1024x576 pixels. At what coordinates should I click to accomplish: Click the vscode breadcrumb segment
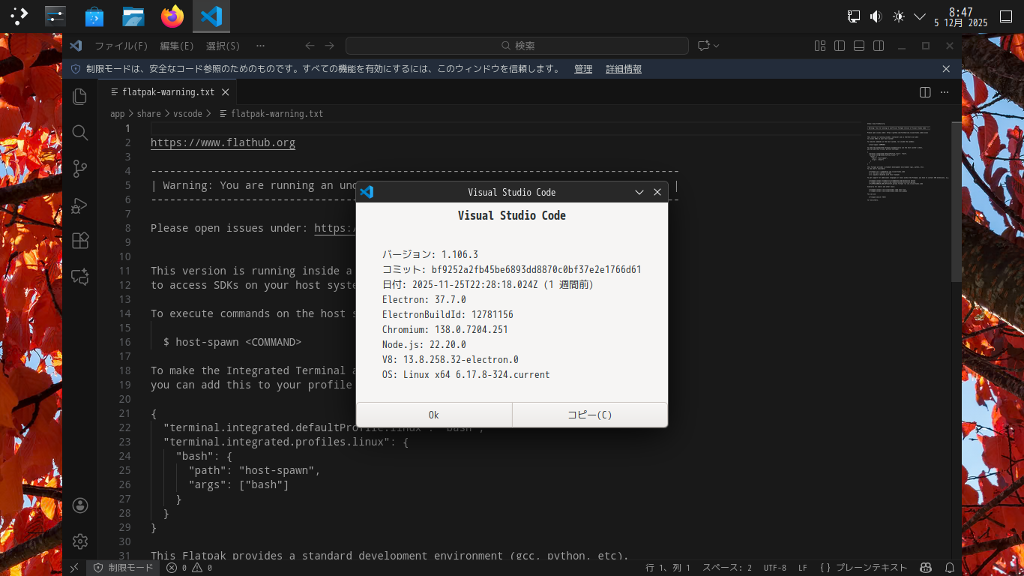[x=188, y=114]
